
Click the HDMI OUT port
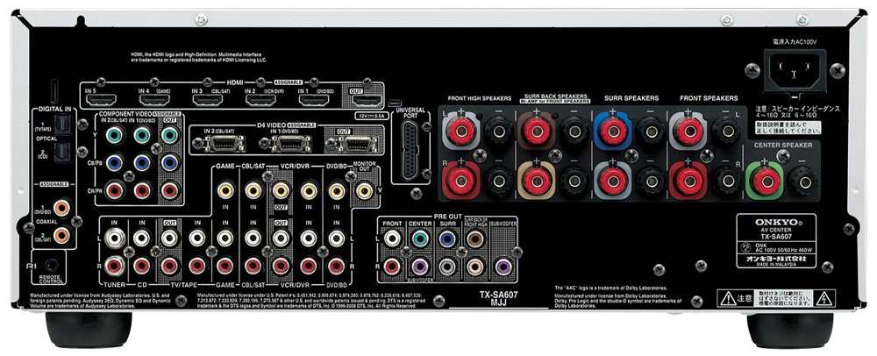(x=367, y=101)
